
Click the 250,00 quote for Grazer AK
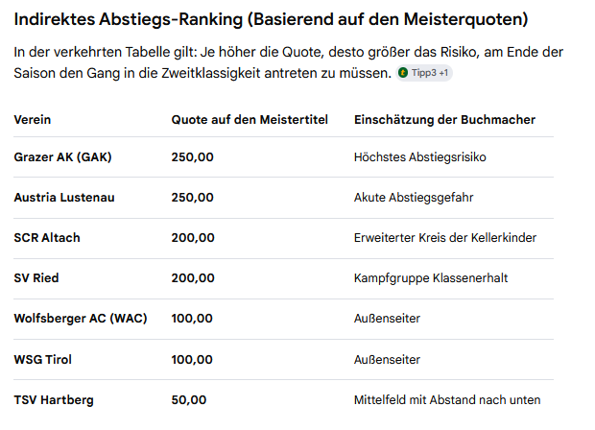click(x=192, y=157)
